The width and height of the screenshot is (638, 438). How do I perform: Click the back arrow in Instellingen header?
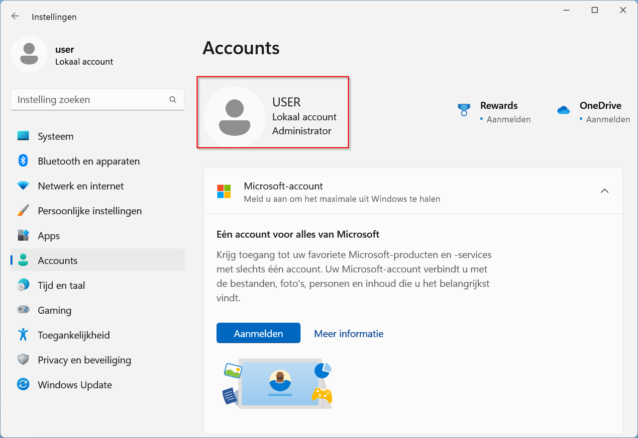(x=15, y=16)
